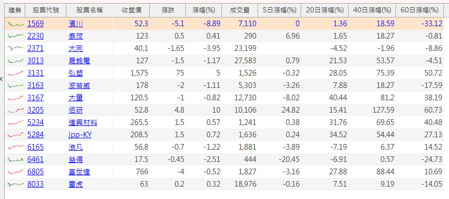
Task: Open stock code link 6805
Action: [36, 172]
